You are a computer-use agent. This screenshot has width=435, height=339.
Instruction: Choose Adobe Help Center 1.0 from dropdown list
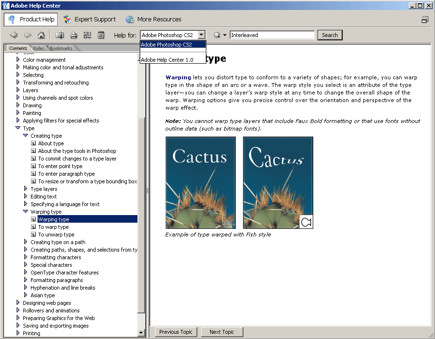click(173, 60)
